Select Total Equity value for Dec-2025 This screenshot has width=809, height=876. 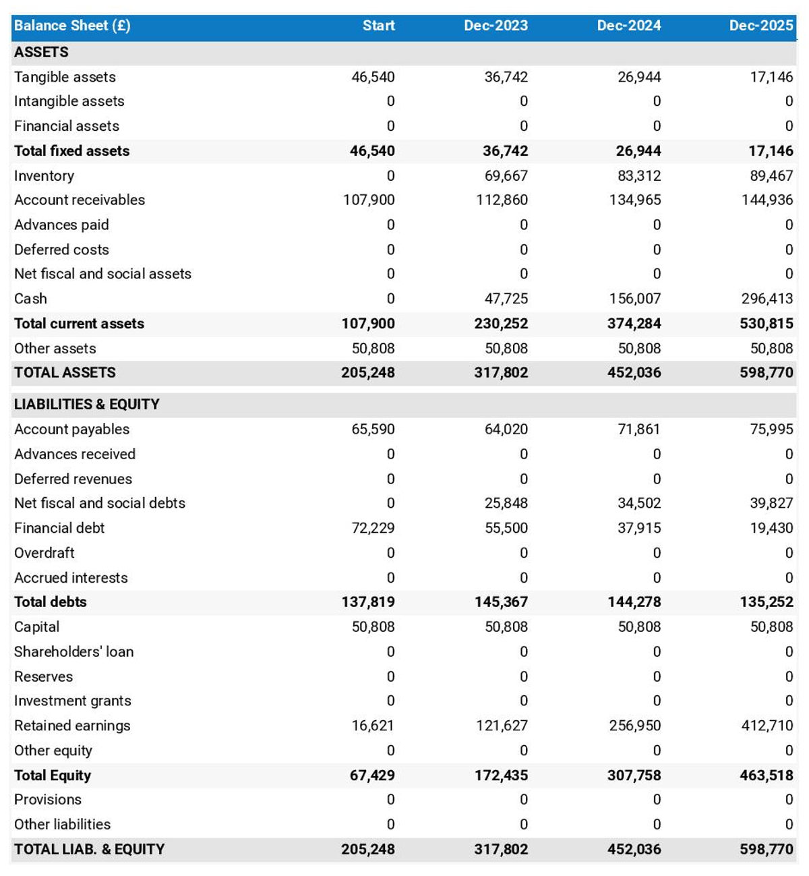766,776
